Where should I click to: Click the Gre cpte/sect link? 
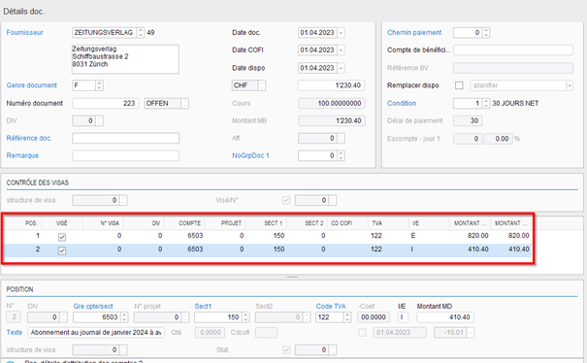93,306
